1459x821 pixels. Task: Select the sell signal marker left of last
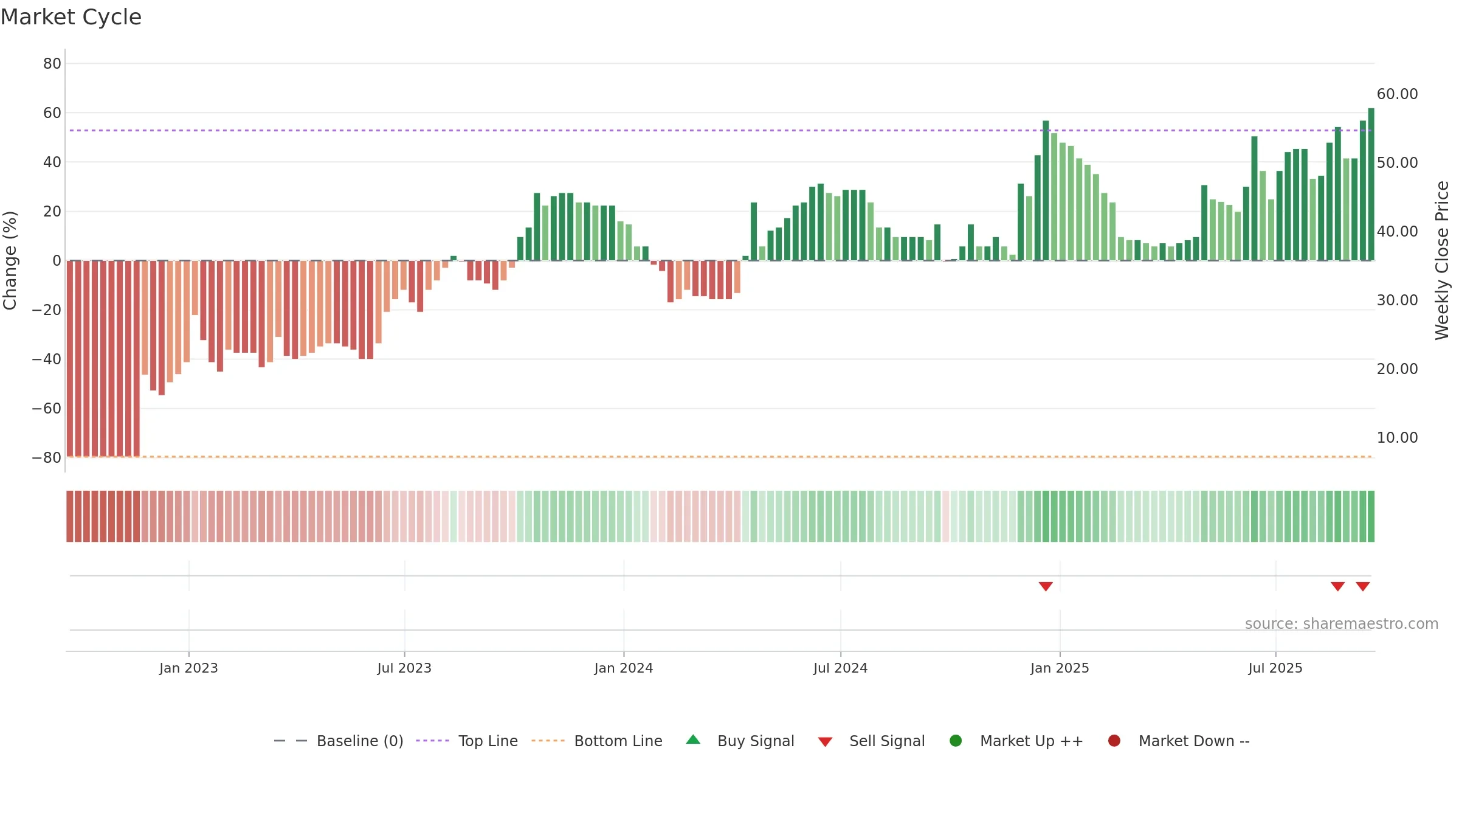click(x=1337, y=586)
